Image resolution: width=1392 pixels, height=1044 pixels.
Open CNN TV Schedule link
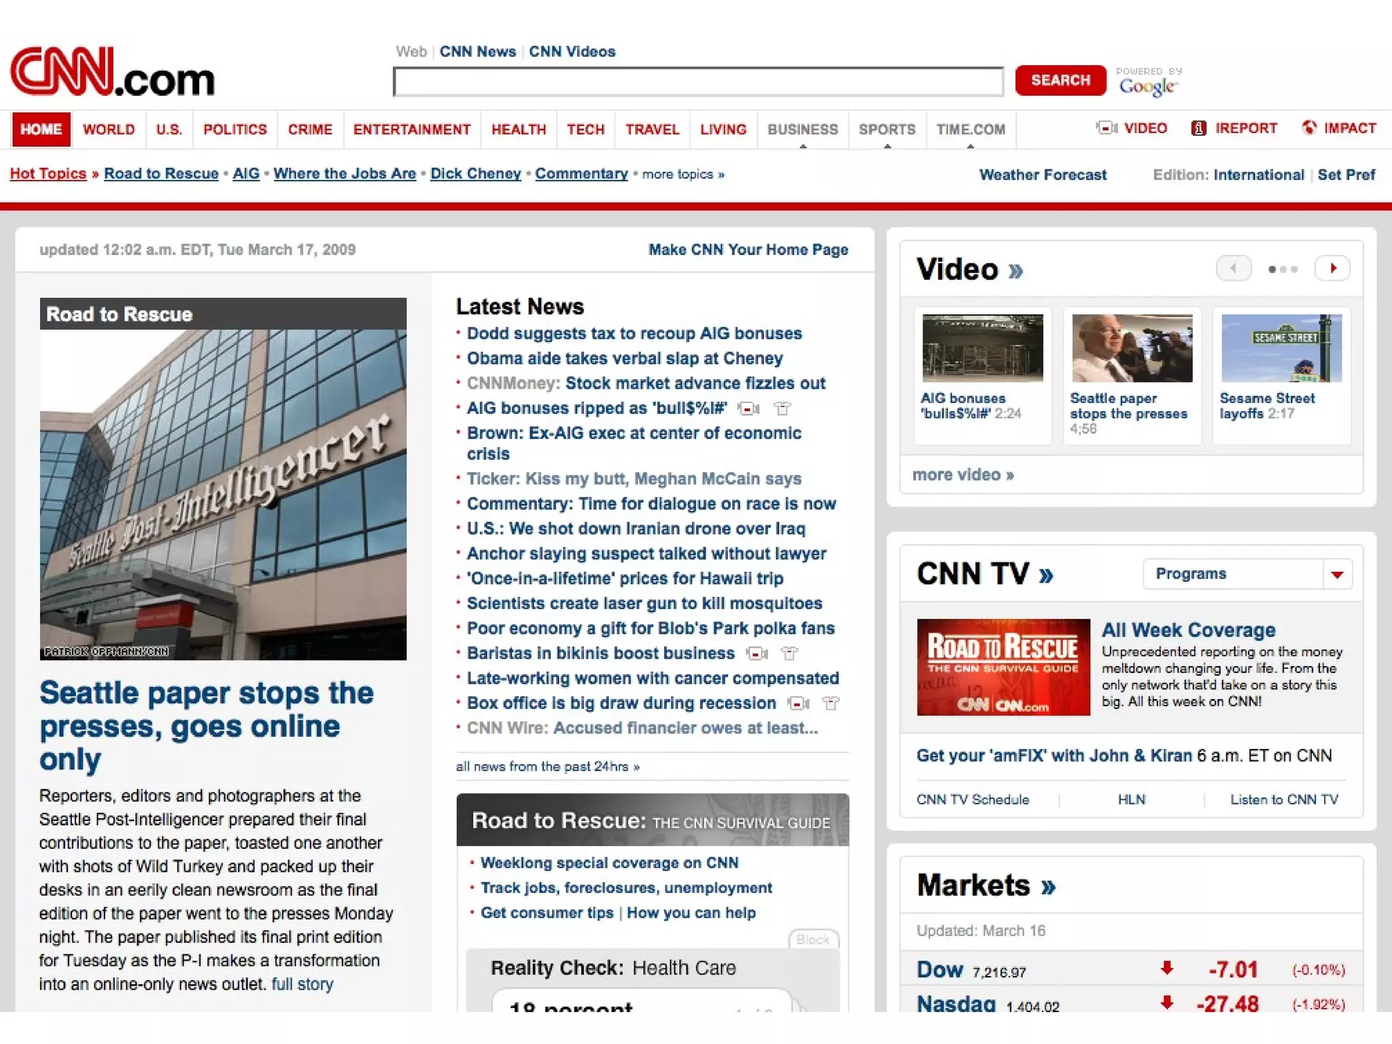973,800
